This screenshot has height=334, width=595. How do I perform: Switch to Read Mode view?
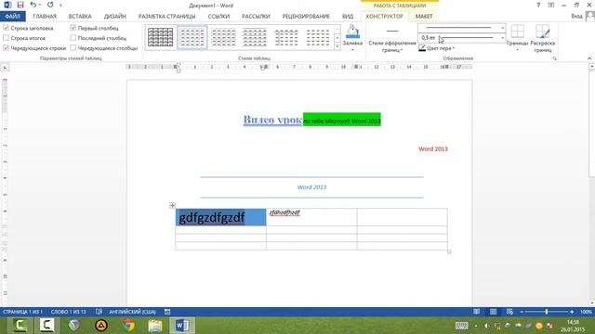pos(476,312)
